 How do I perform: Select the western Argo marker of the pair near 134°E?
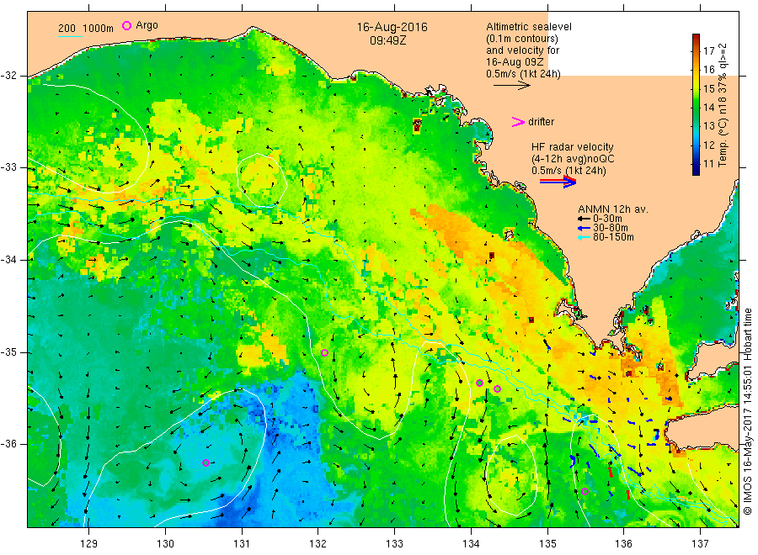(x=479, y=383)
